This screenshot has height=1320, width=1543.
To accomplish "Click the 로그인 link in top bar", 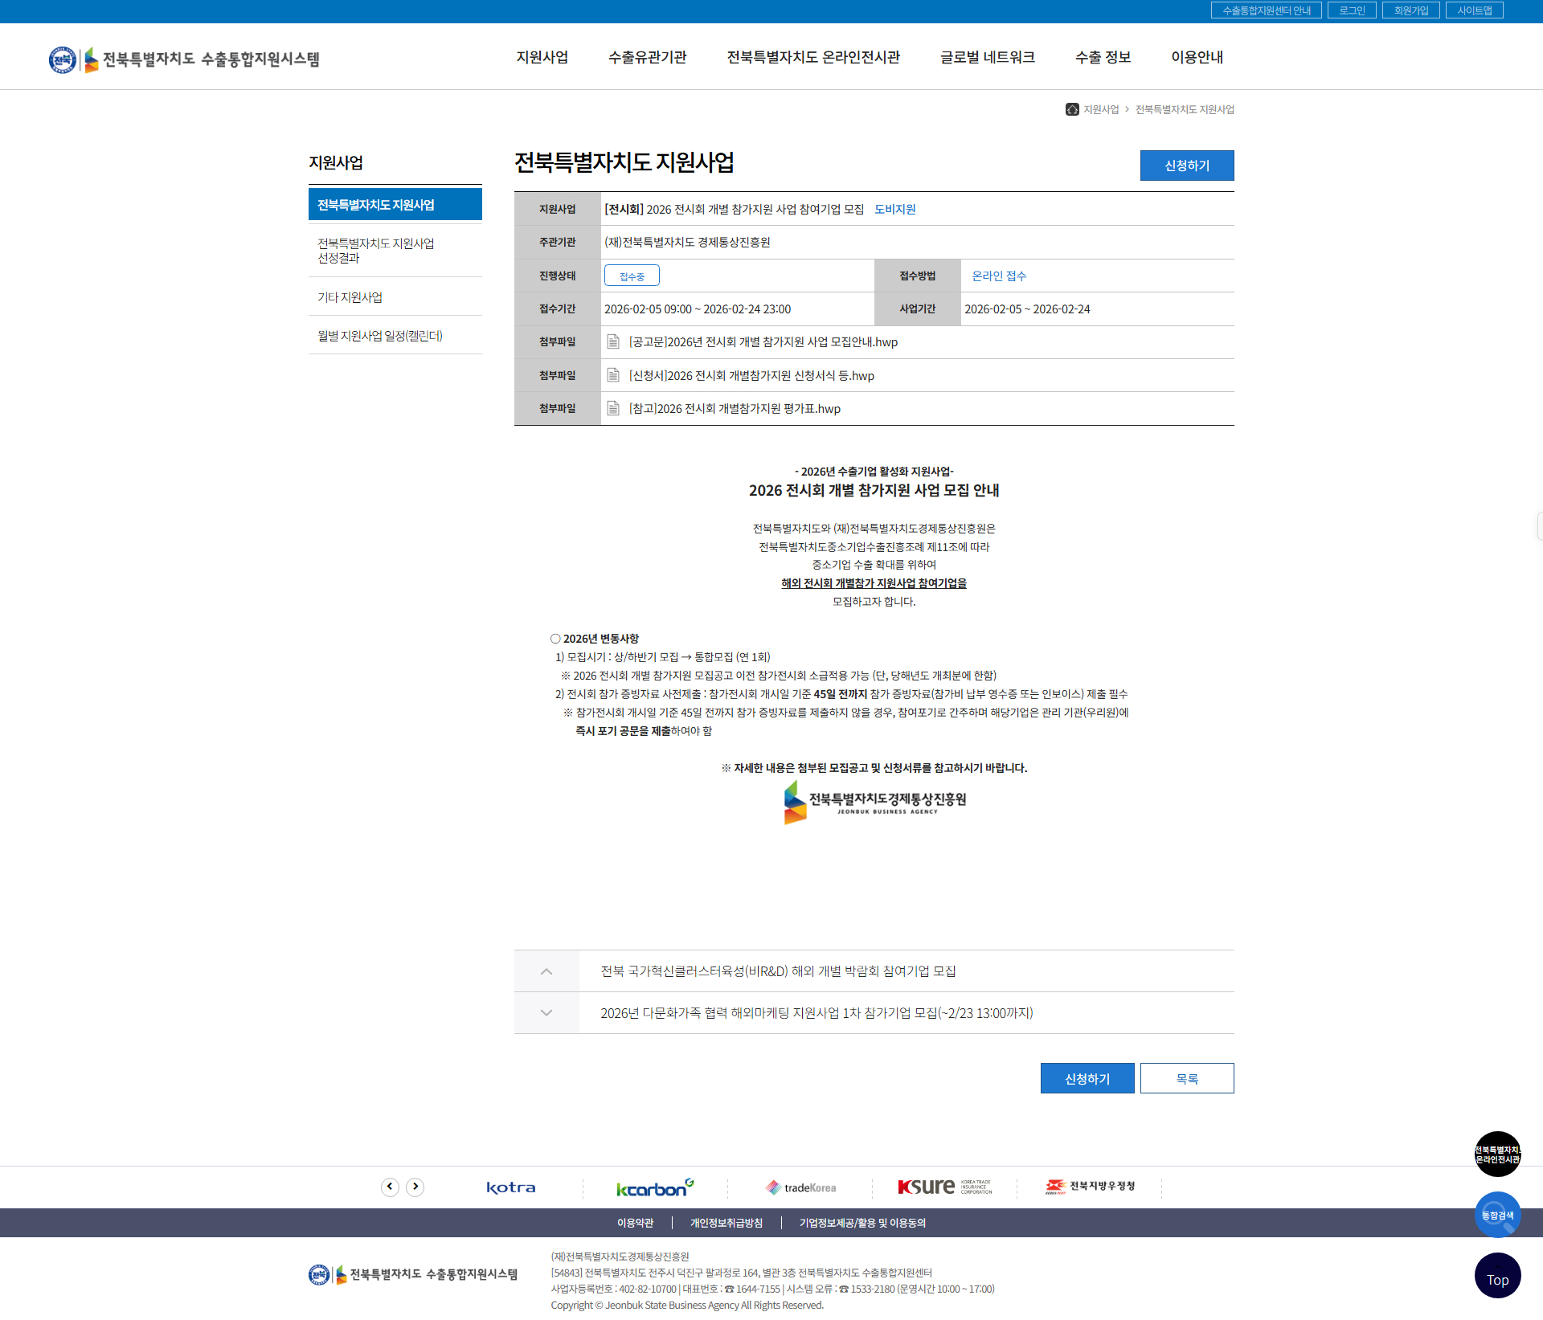I will pos(1352,10).
